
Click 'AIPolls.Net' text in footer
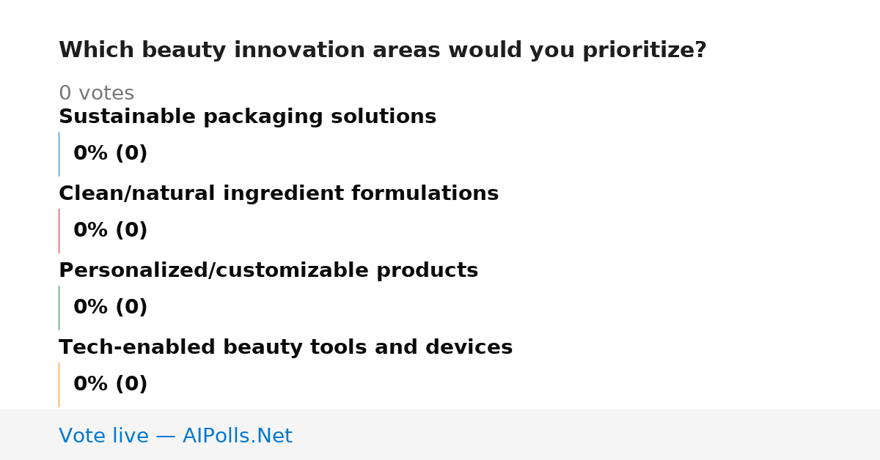[238, 437]
